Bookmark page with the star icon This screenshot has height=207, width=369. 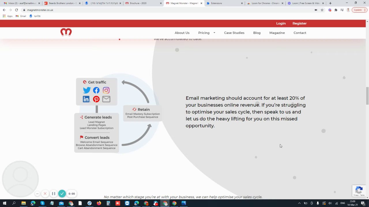click(322, 10)
